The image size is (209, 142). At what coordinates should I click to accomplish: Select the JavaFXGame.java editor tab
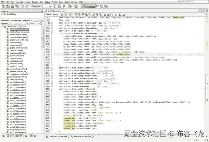(x=55, y=11)
